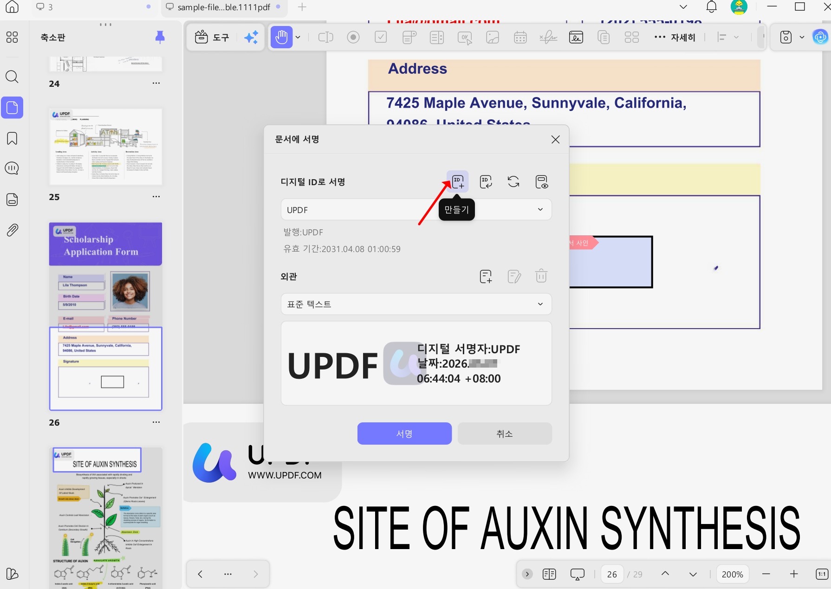Select the radio button form tool

[x=353, y=37]
